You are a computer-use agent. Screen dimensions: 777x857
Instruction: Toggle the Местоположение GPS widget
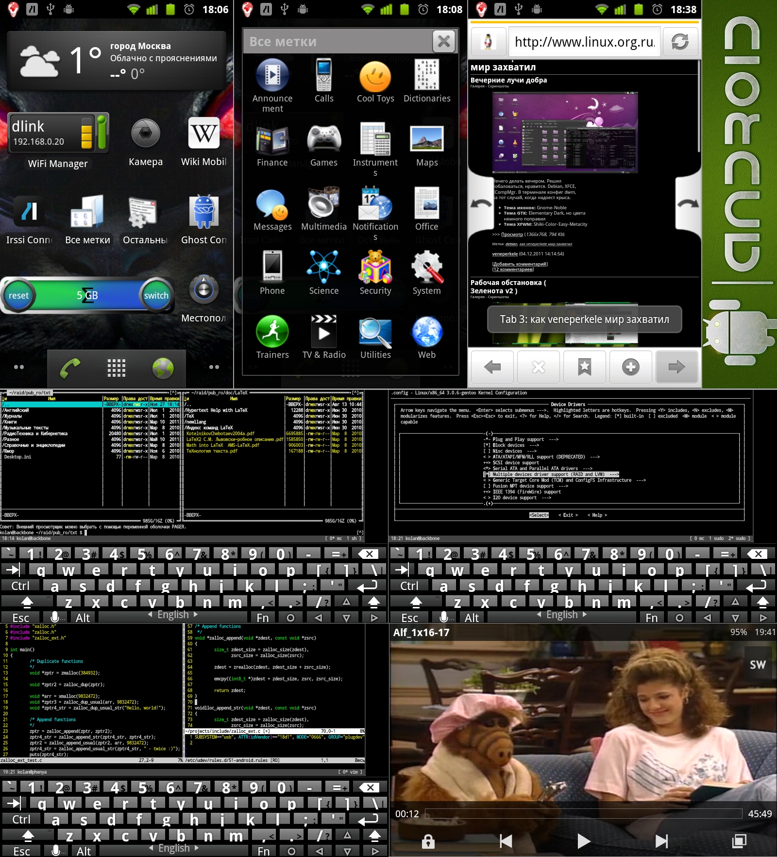pyautogui.click(x=203, y=290)
